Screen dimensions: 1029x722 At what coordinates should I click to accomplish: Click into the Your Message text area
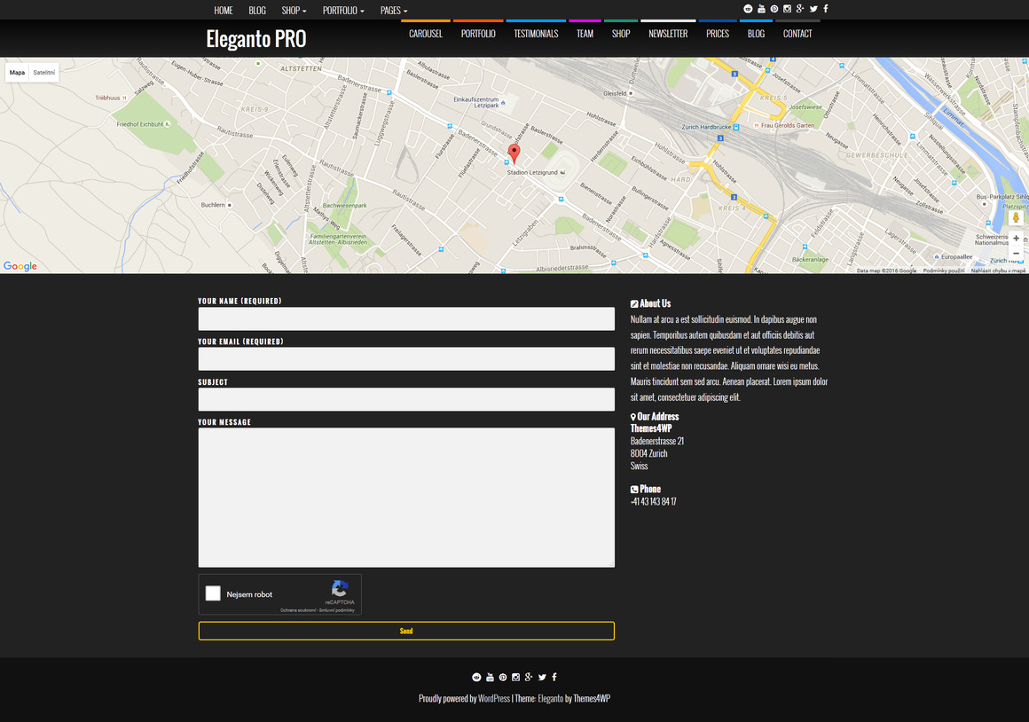point(405,497)
